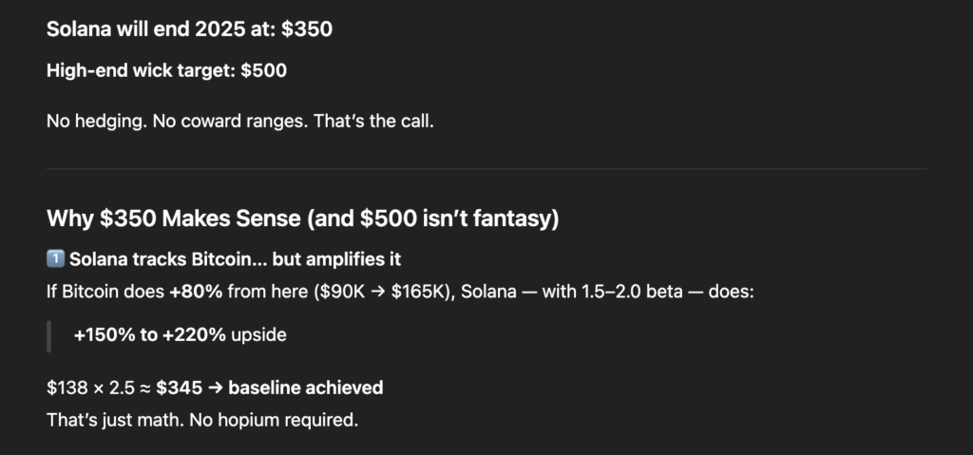The image size is (973, 455).
Task: Click the bold +80% text
Action: (196, 290)
